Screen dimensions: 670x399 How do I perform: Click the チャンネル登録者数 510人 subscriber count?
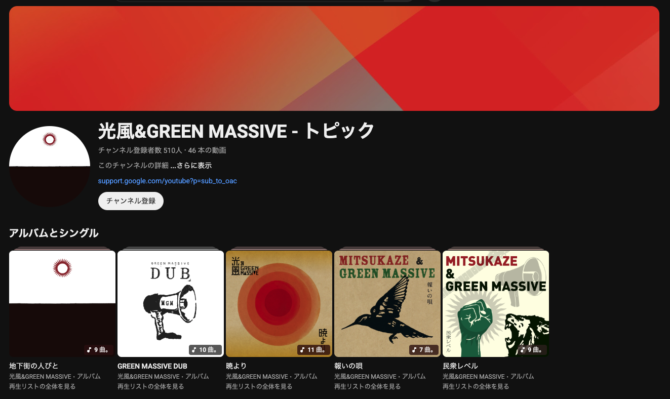(x=140, y=150)
